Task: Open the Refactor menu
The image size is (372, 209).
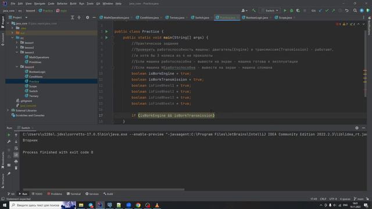Action: 62,3
